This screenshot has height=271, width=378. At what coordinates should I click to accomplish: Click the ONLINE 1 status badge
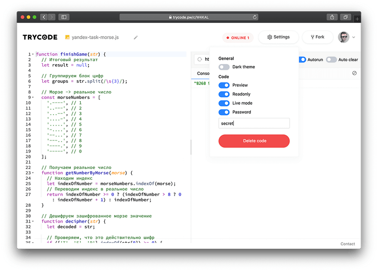coord(238,37)
